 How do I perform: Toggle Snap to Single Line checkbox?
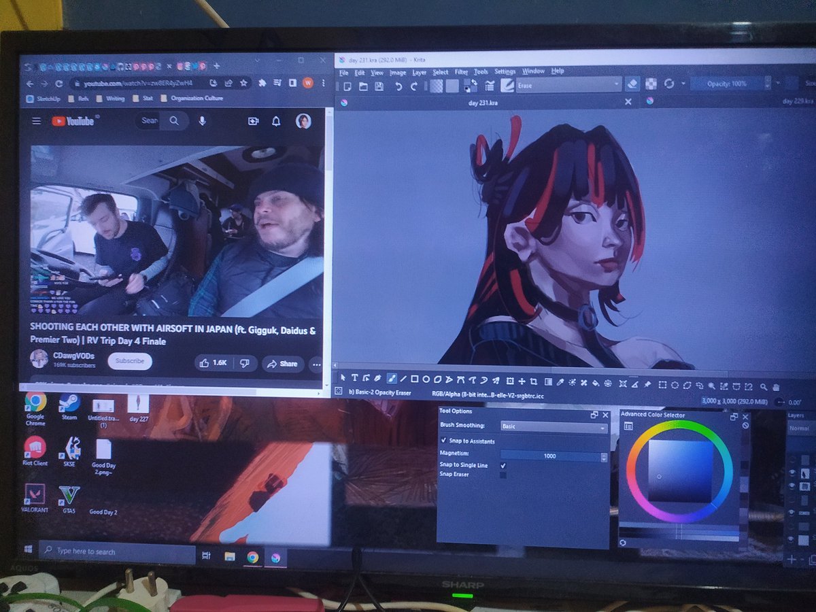[503, 465]
